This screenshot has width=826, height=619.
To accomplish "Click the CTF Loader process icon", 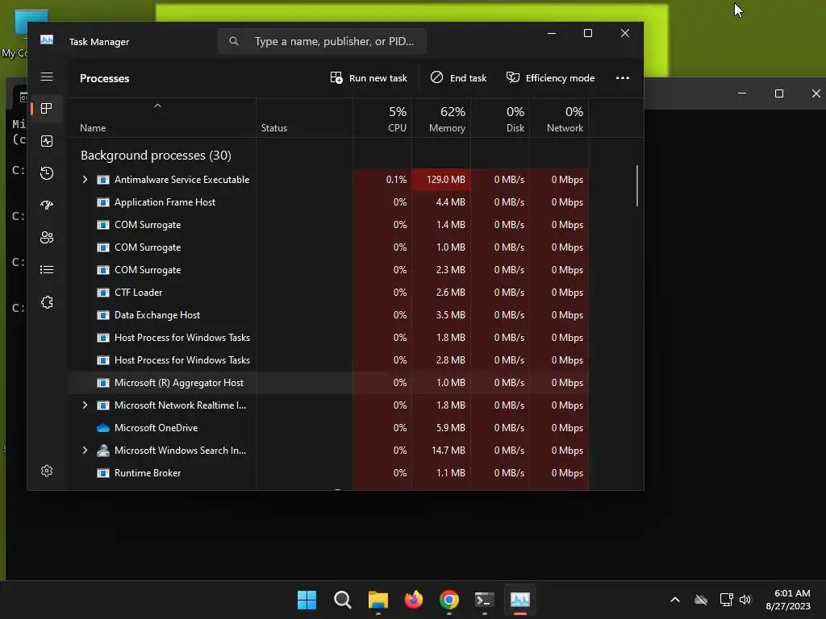I will click(103, 293).
